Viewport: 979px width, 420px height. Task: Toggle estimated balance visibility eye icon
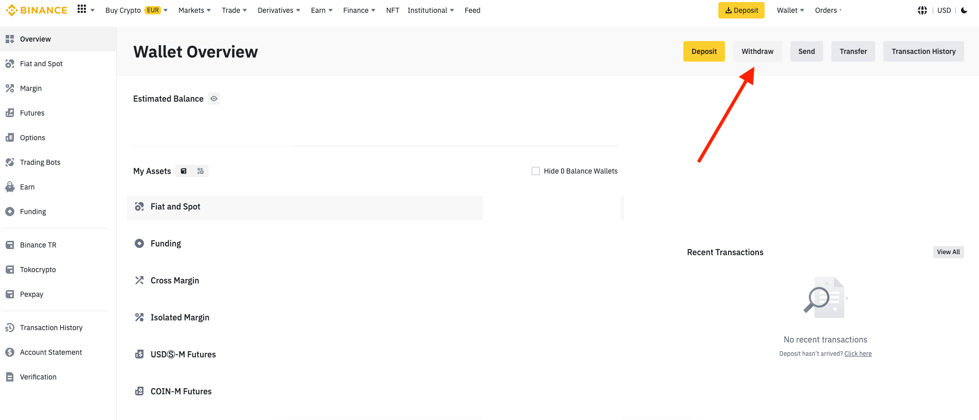214,99
